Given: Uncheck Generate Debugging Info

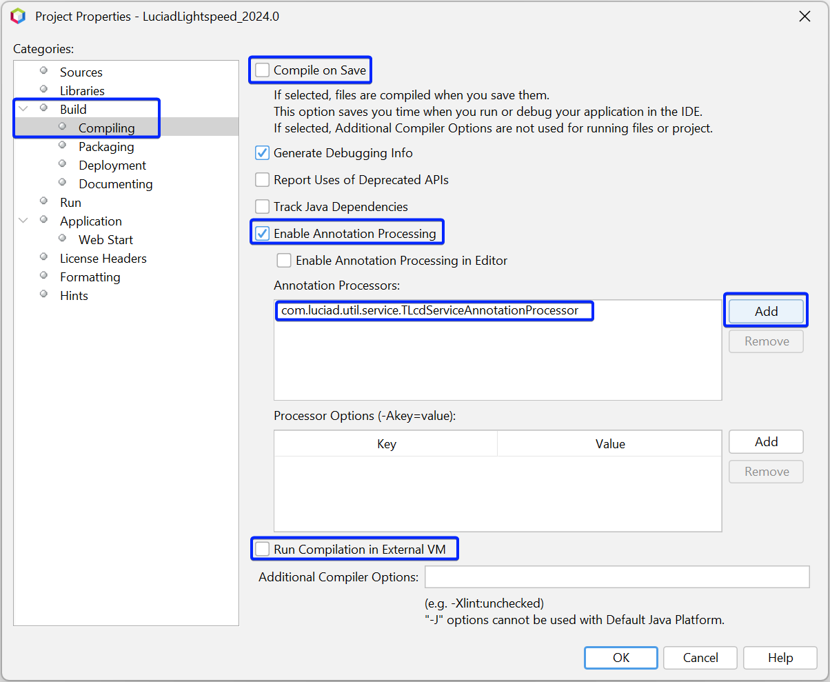Looking at the screenshot, I should click(262, 153).
